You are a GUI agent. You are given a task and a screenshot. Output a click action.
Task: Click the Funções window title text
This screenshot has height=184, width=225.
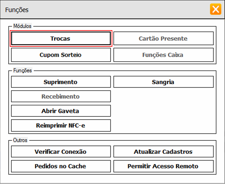17,10
